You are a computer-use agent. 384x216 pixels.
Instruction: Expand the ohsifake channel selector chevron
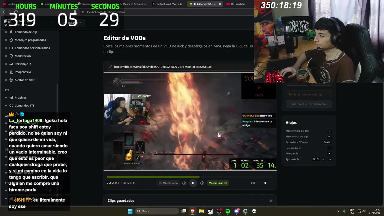click(53, 23)
